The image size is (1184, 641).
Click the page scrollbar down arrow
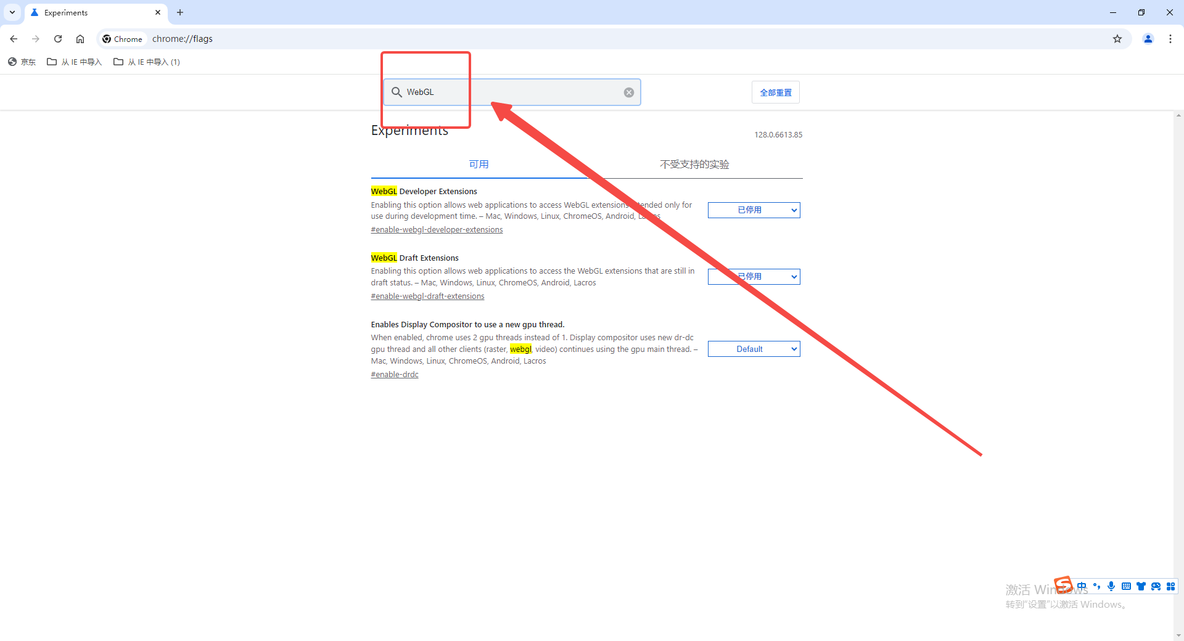1178,635
